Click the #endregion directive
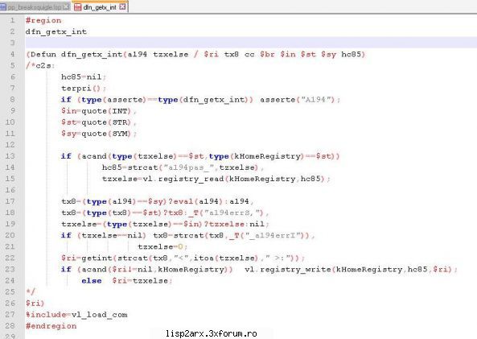The width and height of the screenshot is (477, 339). click(x=51, y=326)
